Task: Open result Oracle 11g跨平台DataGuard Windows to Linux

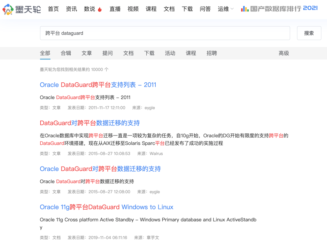Action: (107, 207)
